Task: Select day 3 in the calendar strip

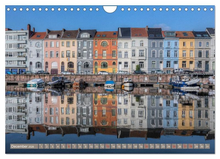Action: (x=52, y=146)
